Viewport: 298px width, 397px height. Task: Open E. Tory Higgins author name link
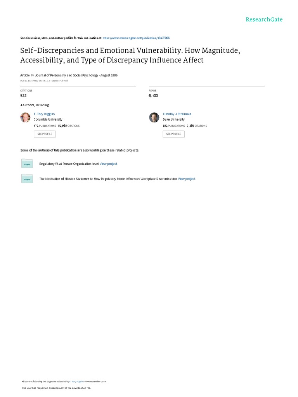[44, 114]
